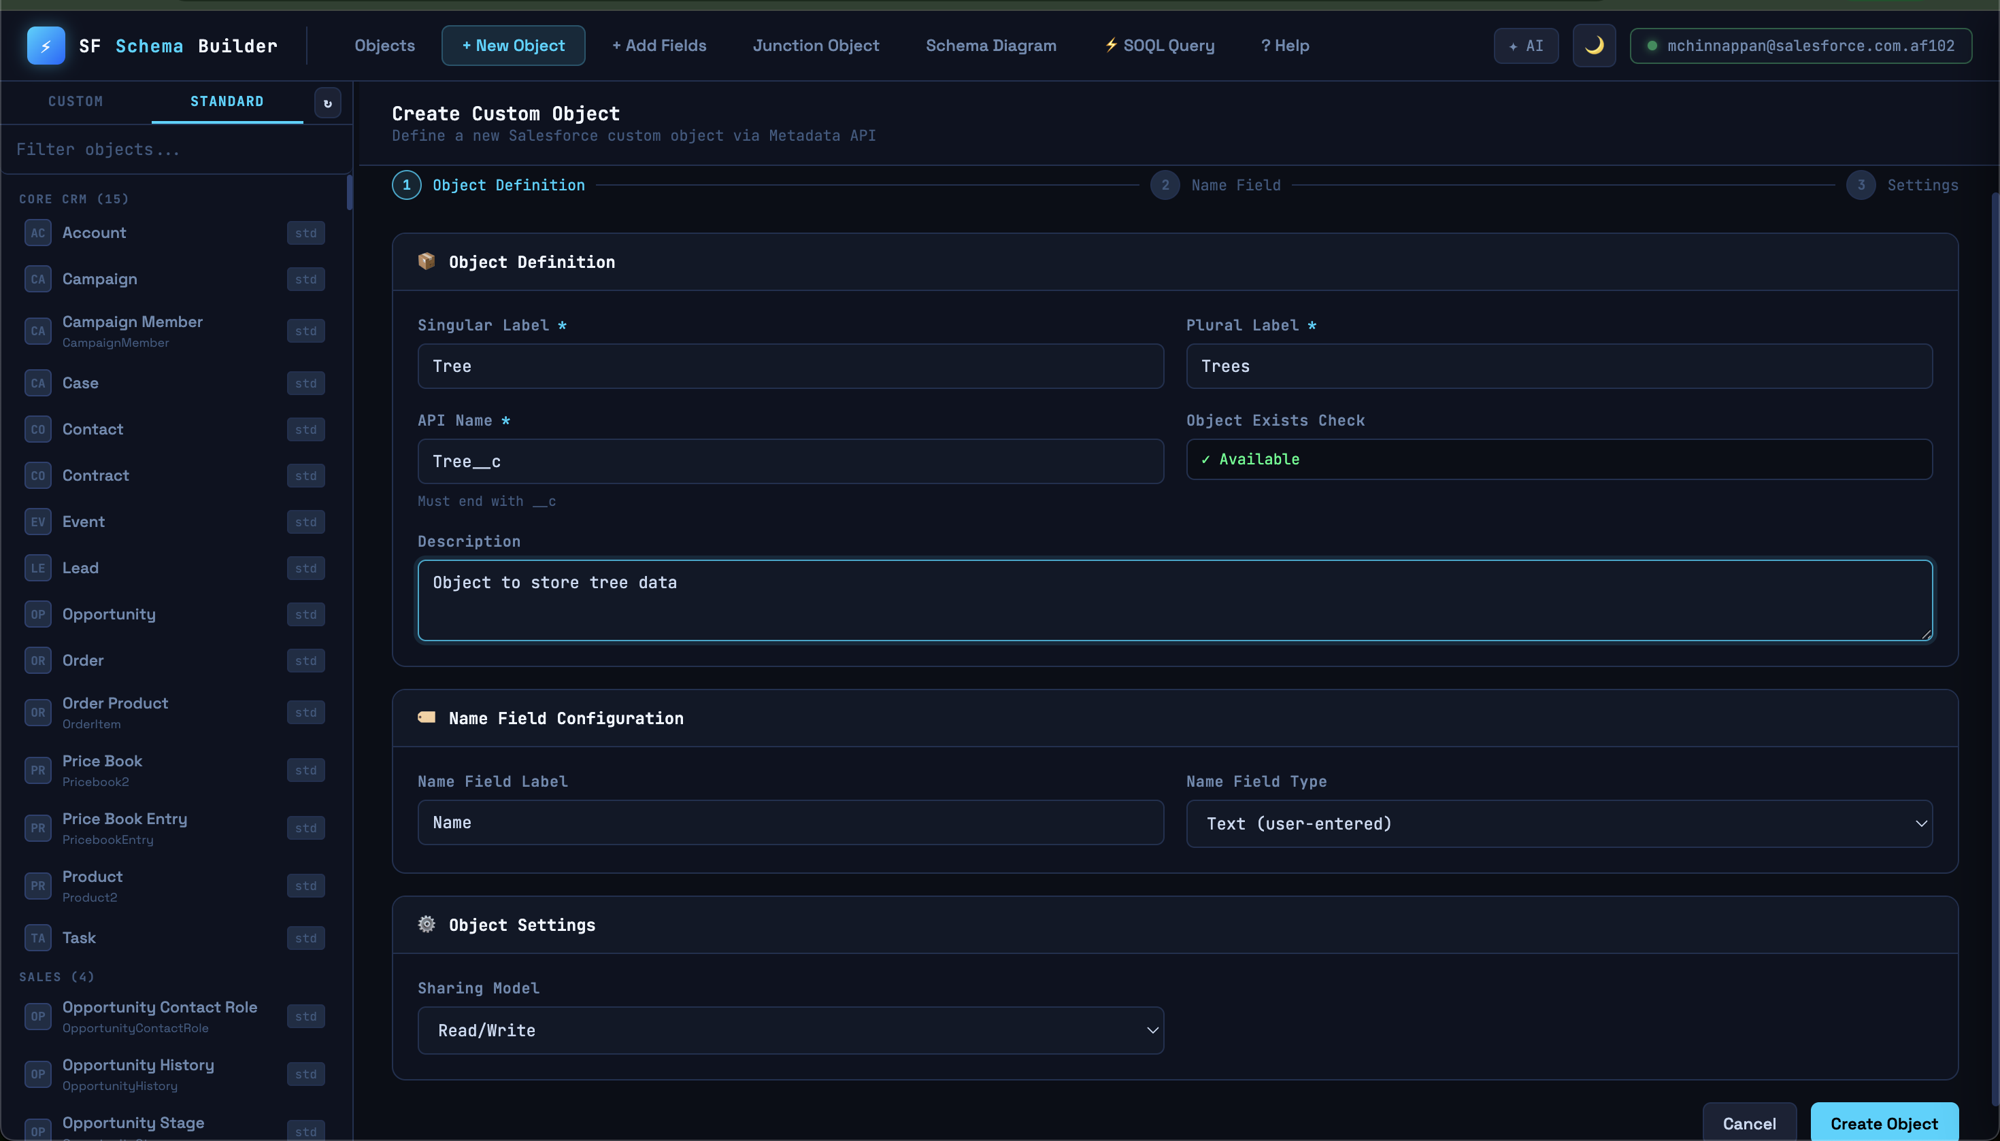Click the API Name input field
2000x1141 pixels.
point(790,462)
